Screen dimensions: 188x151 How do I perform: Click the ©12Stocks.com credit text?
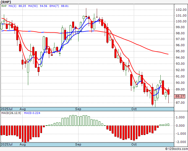176,149
